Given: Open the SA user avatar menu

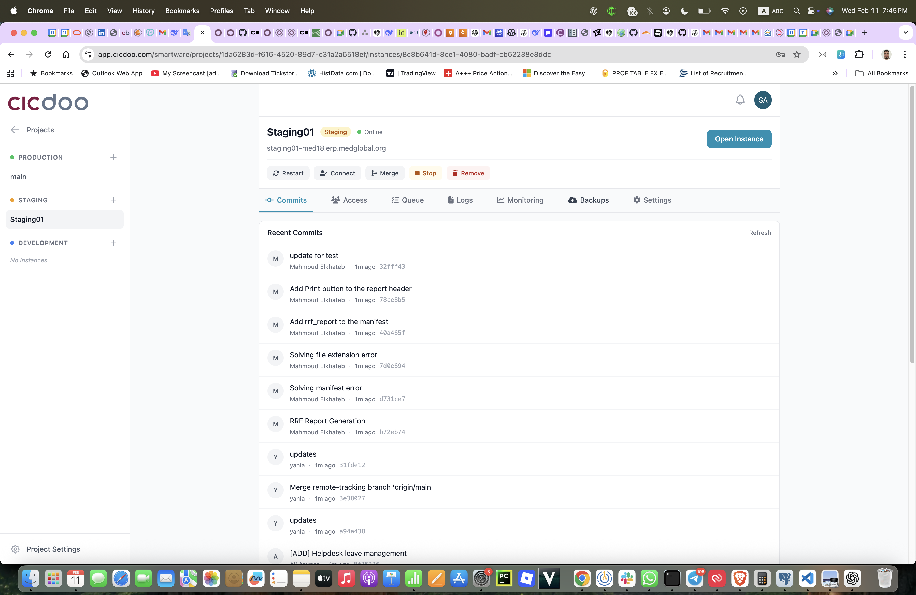Looking at the screenshot, I should pyautogui.click(x=762, y=100).
